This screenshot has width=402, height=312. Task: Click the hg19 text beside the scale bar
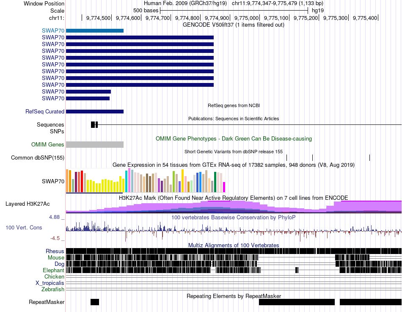tap(318, 11)
